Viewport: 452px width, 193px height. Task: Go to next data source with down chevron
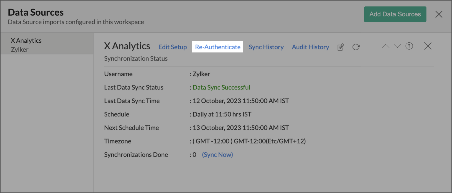[397, 46]
